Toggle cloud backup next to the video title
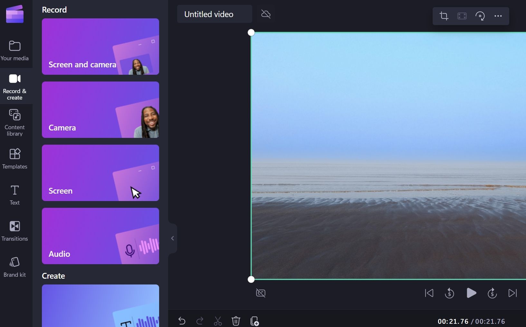Screen dimensions: 526x327 266,14
